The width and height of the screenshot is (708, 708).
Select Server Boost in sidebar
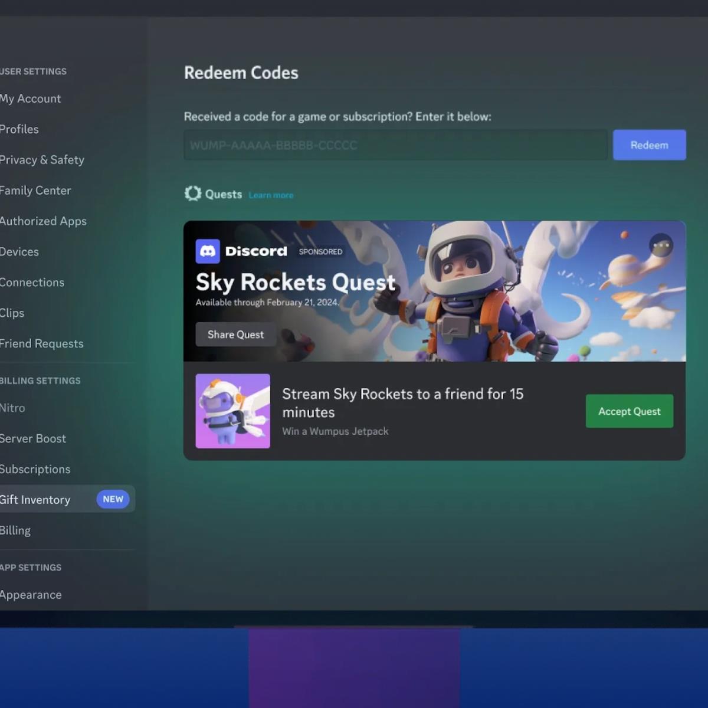(x=33, y=438)
